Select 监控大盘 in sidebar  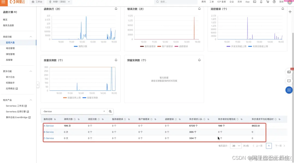pyautogui.click(x=18, y=42)
